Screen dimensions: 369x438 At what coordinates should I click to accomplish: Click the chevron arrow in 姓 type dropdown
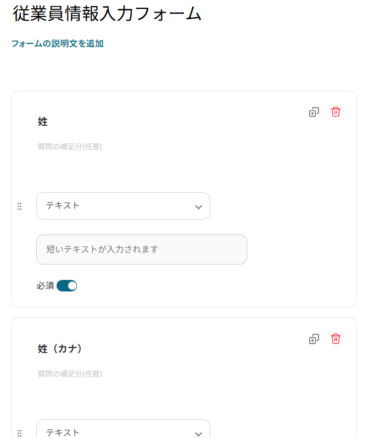tap(198, 207)
